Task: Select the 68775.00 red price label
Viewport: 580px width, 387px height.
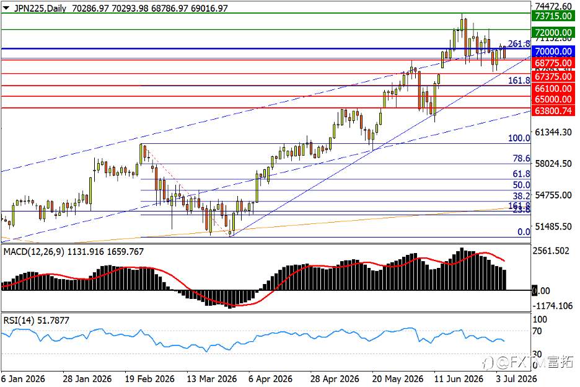Action: (553, 63)
